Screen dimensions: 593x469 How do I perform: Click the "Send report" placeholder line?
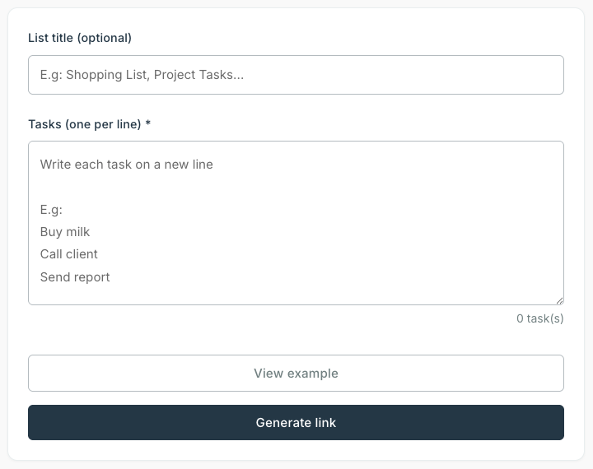pyautogui.click(x=75, y=277)
